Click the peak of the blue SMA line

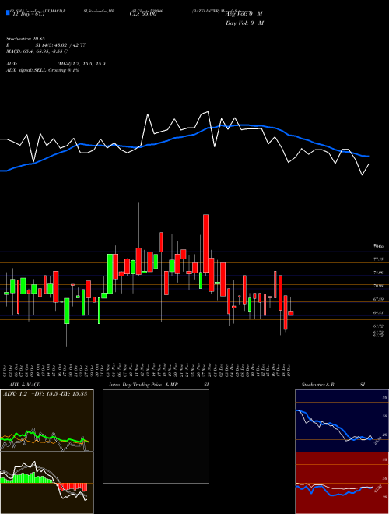tap(244, 125)
